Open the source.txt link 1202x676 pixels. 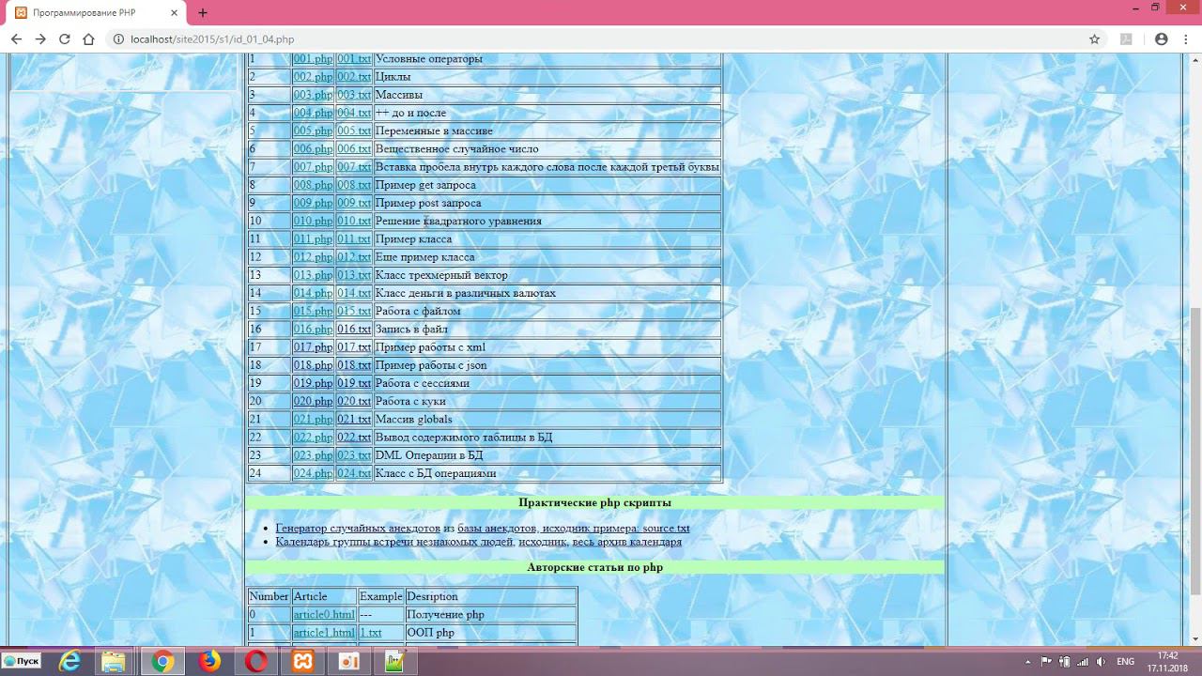pos(666,529)
